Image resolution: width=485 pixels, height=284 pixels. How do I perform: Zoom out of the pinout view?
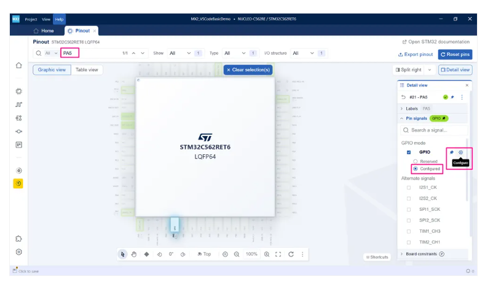pos(237,254)
